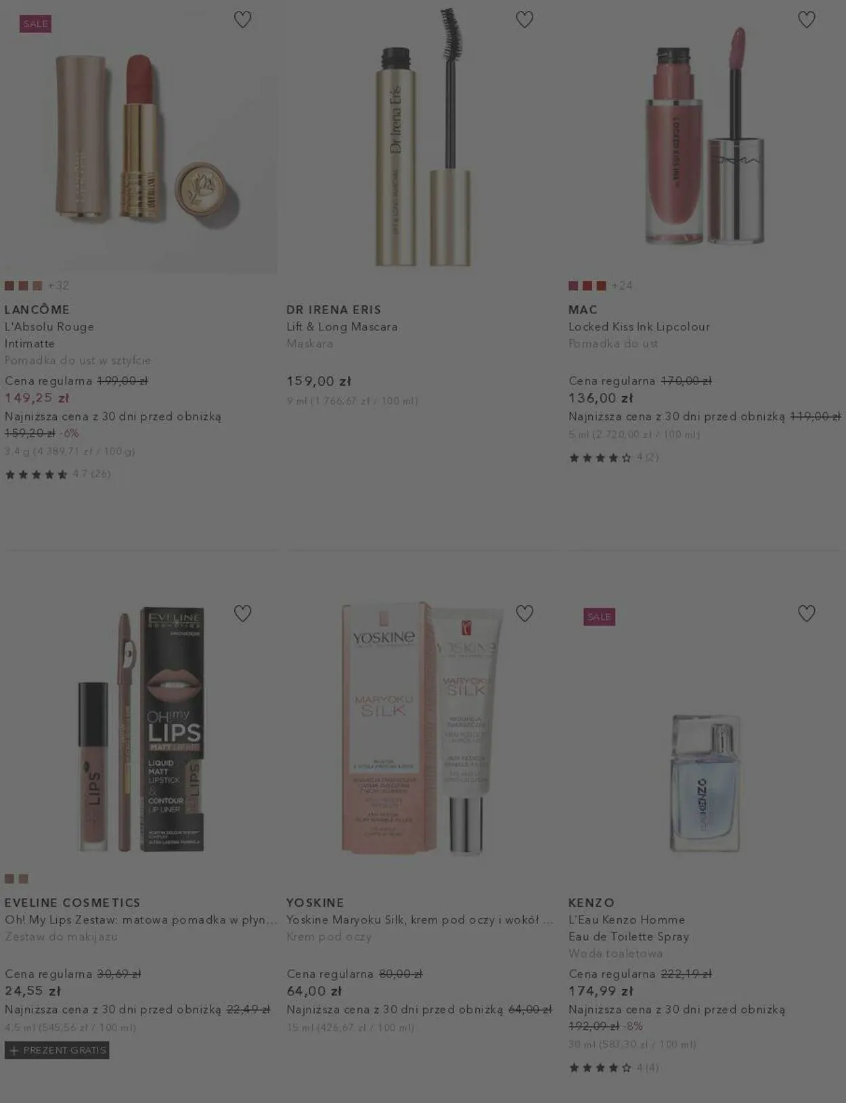This screenshot has width=846, height=1103.
Task: Open Locked Kiss Ink Lipcolour link
Action: pyautogui.click(x=639, y=326)
